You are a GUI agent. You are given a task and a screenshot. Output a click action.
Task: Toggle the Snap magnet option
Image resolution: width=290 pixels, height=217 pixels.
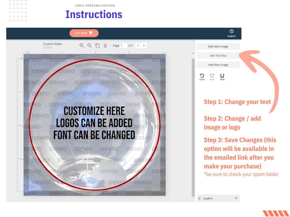tap(222, 76)
